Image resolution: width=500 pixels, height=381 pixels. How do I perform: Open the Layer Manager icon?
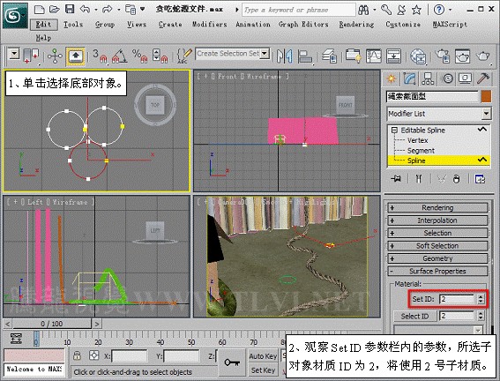[330, 56]
